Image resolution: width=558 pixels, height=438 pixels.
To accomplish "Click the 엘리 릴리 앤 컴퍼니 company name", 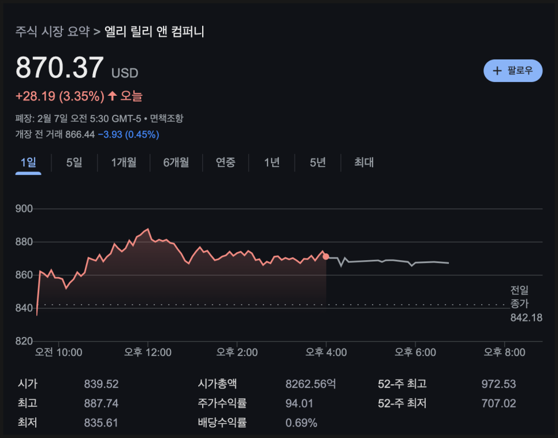I will tap(154, 32).
